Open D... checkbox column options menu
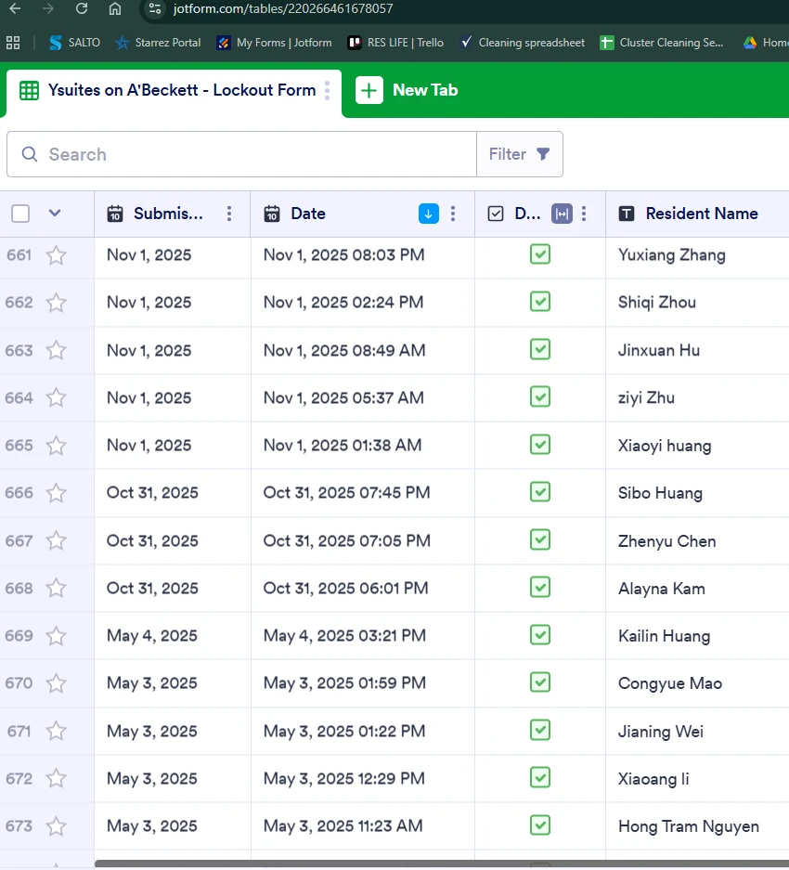This screenshot has width=789, height=870. pyautogui.click(x=584, y=214)
